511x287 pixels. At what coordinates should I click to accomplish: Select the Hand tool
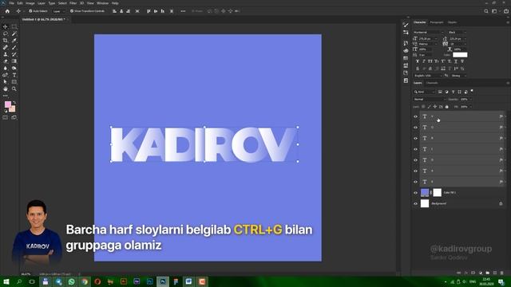tap(6, 88)
